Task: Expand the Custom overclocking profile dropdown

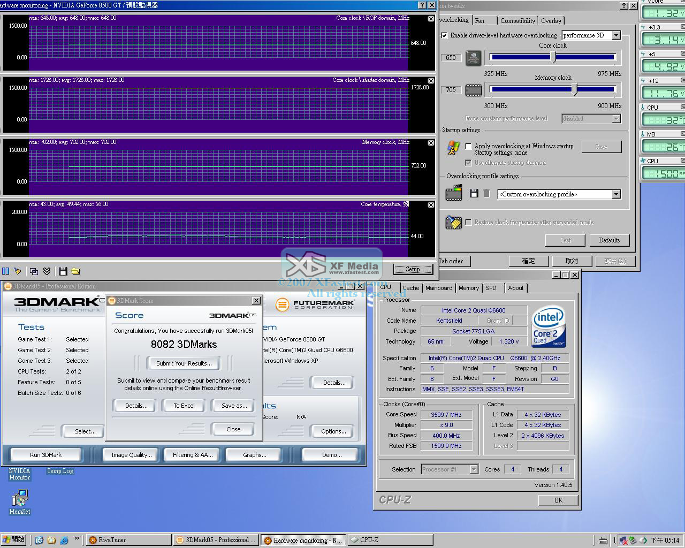Action: tap(616, 194)
